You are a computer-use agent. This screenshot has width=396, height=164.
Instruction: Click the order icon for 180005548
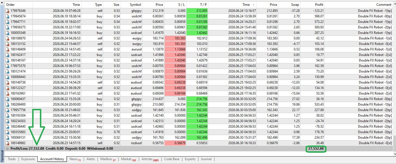pos(7,33)
